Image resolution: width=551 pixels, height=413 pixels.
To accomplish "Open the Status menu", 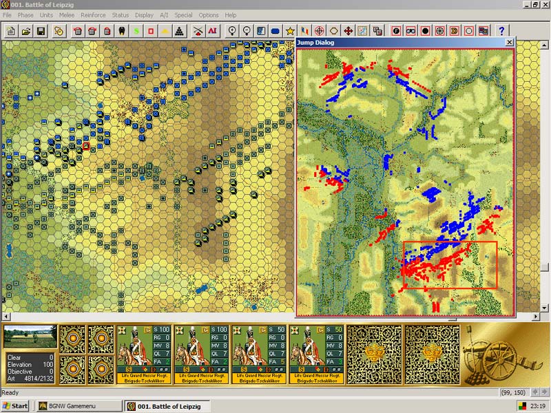I will coord(121,15).
